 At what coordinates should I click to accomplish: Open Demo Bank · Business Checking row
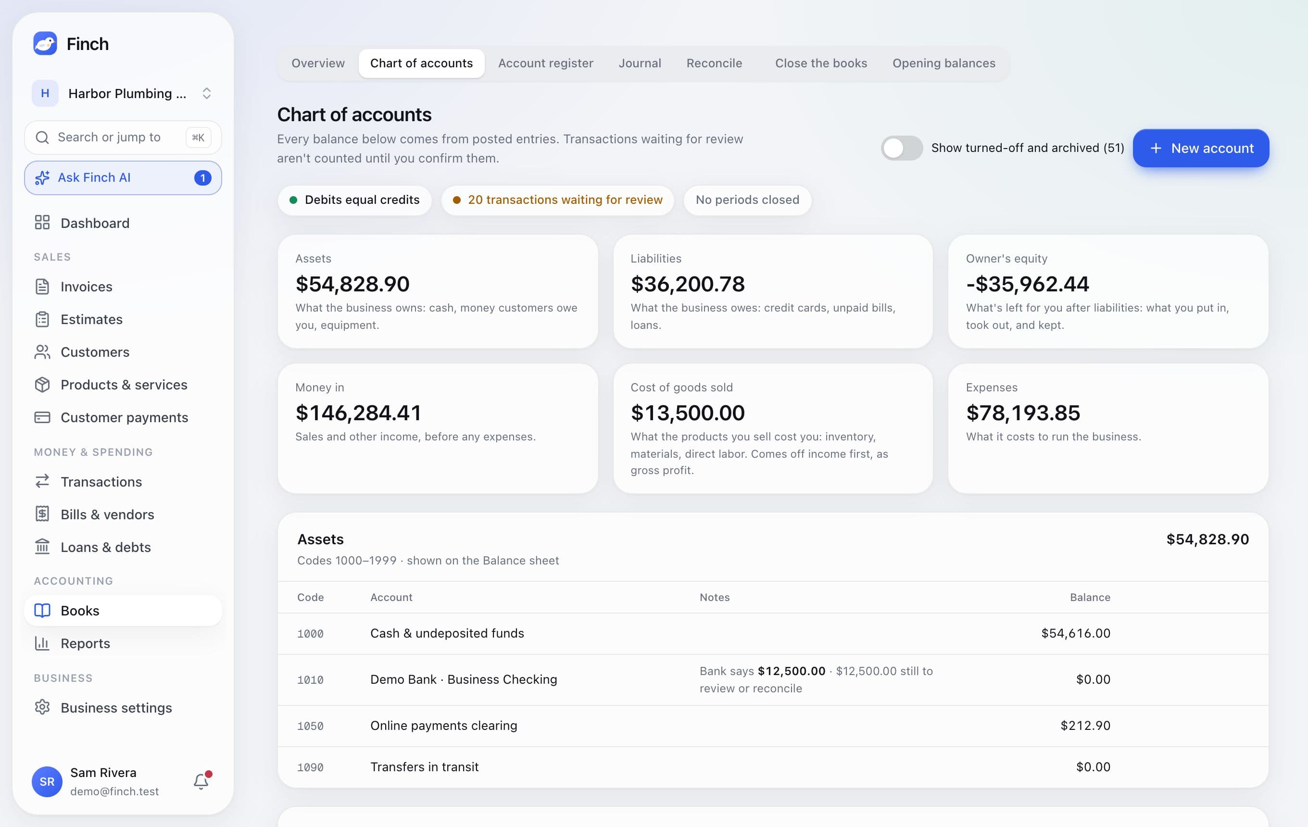tap(772, 679)
